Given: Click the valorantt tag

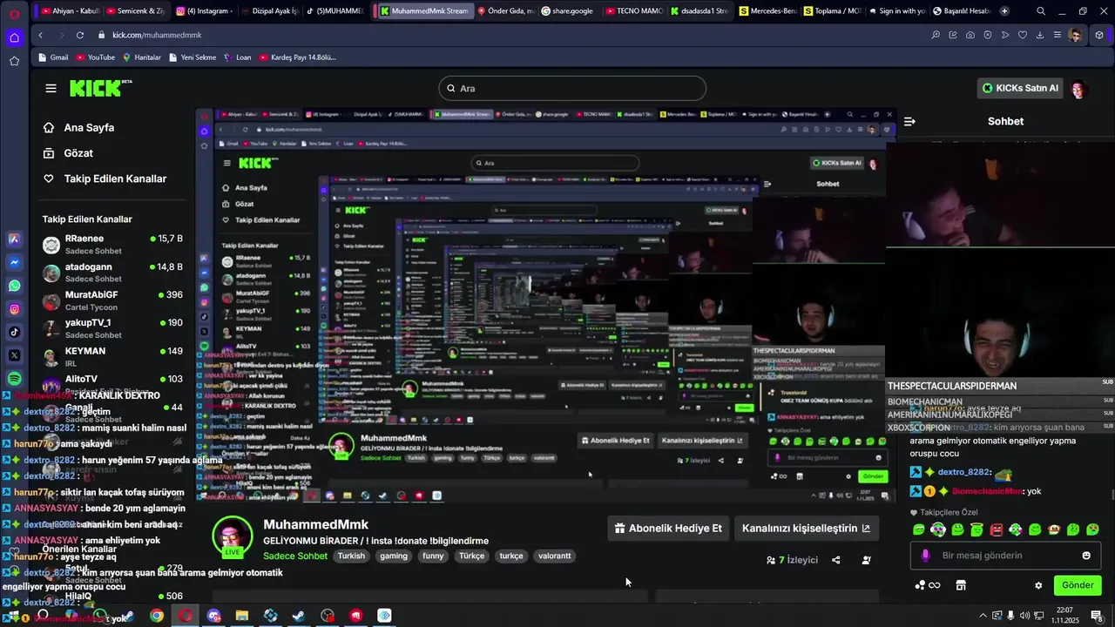Looking at the screenshot, I should (555, 556).
